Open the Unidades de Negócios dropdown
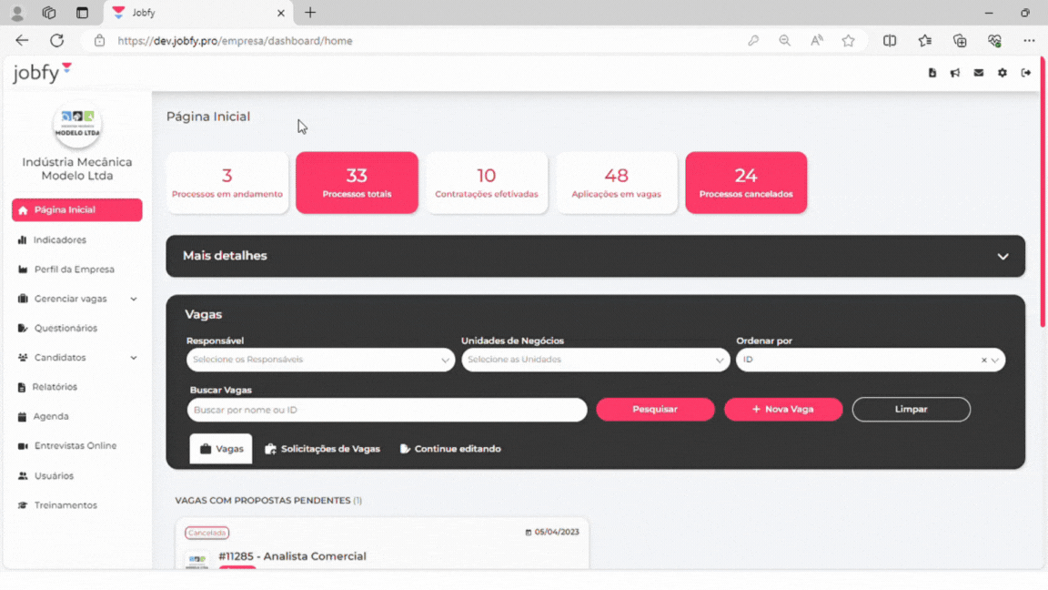 595,360
